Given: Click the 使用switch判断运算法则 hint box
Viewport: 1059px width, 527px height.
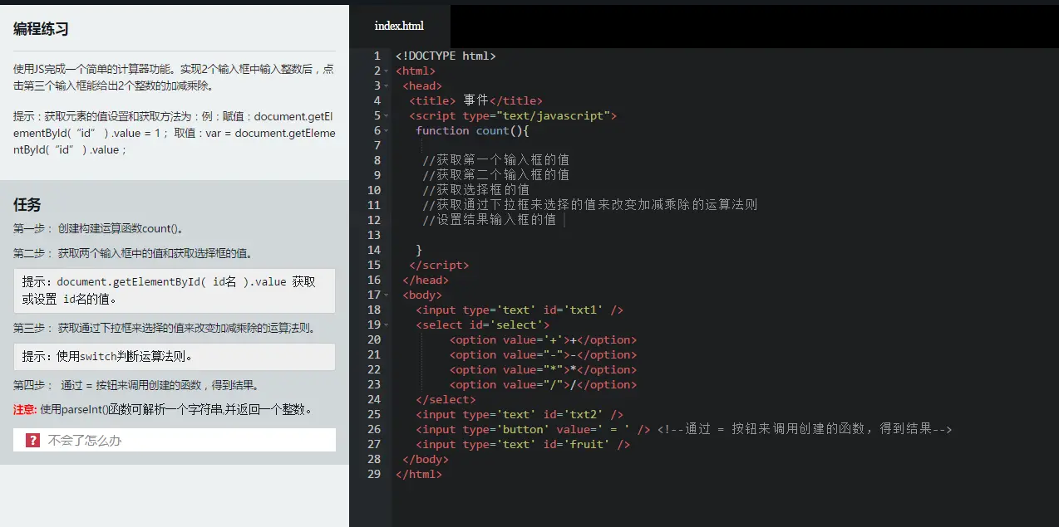Looking at the screenshot, I should (x=175, y=357).
